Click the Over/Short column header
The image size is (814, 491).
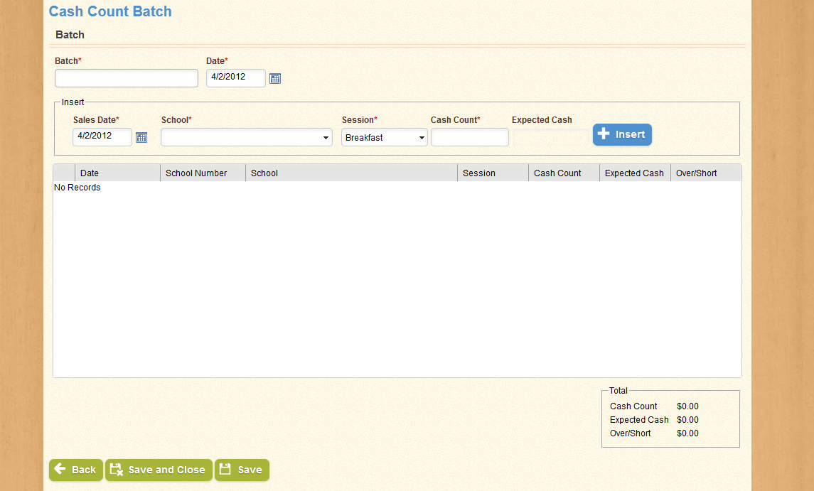705,173
